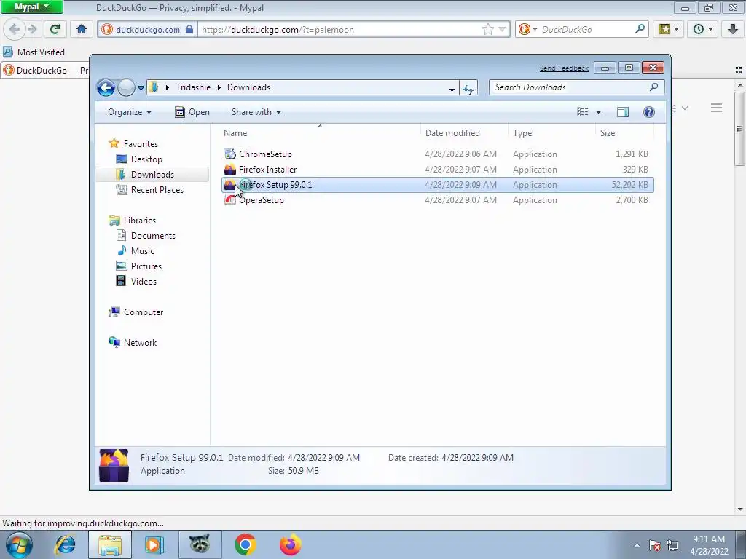Go to Mypal Home page
Screen dimensions: 746x559
(82, 29)
